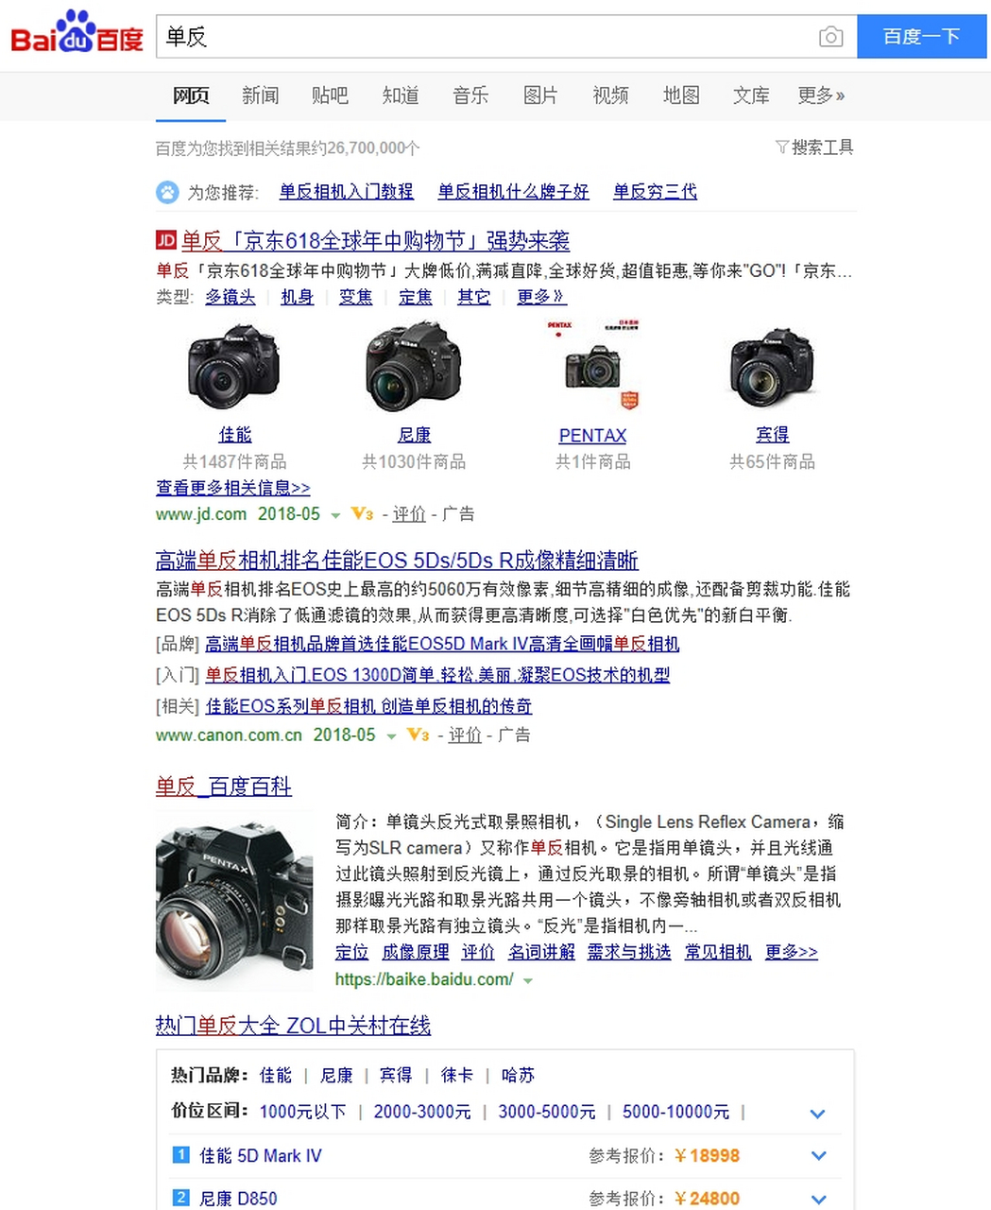Click the 佳能 camera thumbnail
This screenshot has height=1210, width=991.
(234, 367)
